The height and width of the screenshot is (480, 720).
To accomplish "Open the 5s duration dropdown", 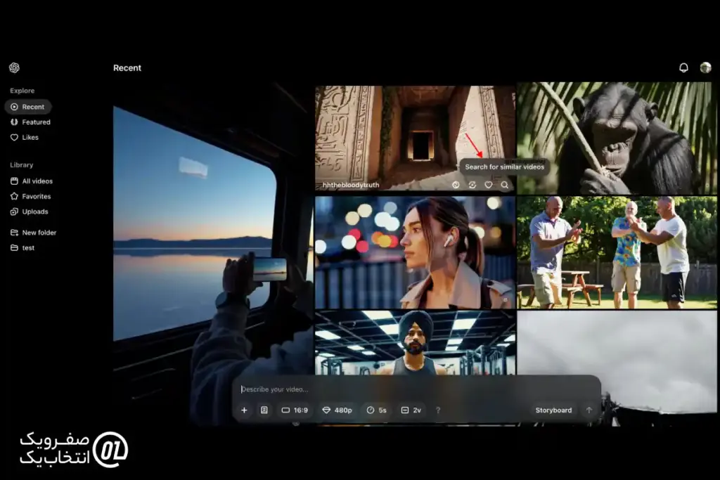I will 376,410.
